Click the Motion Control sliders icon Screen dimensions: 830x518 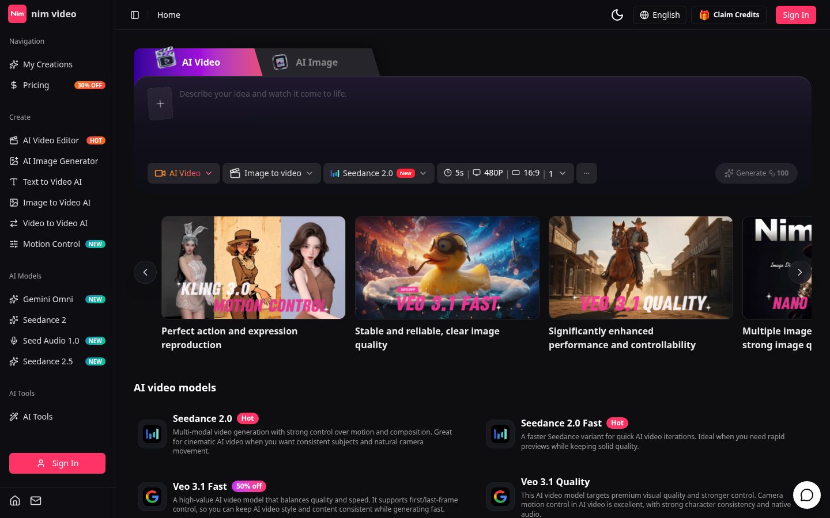click(14, 244)
